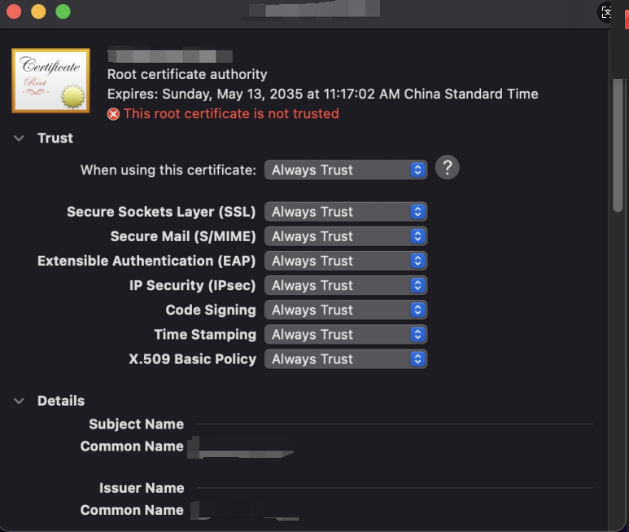The height and width of the screenshot is (532, 629).
Task: Change Extensible Authentication (EAP) trust setting
Action: pos(346,261)
